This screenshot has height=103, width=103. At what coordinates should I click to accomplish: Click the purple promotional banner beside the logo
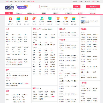pos(22,7)
